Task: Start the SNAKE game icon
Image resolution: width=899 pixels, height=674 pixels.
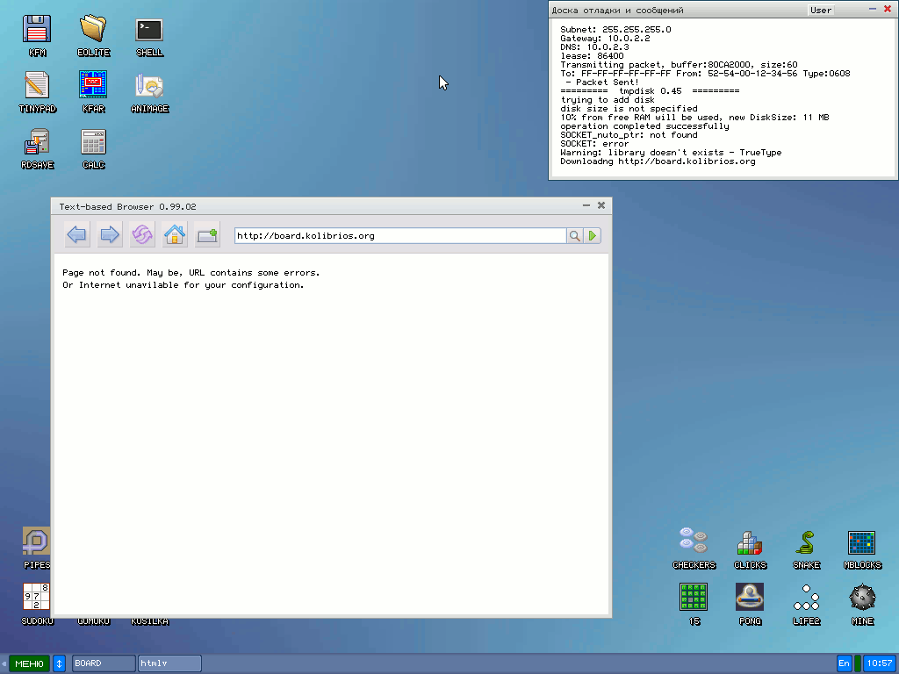Action: click(806, 544)
